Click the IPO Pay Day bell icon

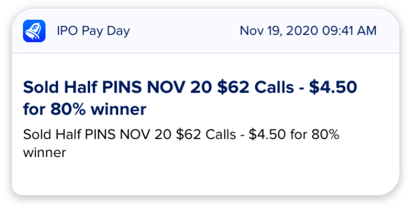click(34, 31)
